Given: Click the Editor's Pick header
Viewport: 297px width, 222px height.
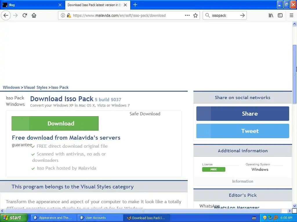Looking at the screenshot, I should coord(243,195).
